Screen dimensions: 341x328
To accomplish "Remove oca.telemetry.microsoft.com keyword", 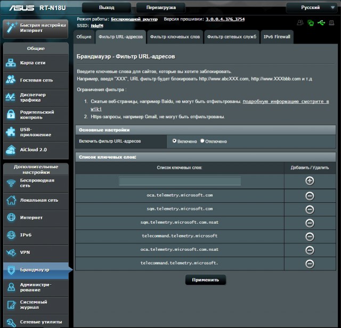I will (310, 196).
